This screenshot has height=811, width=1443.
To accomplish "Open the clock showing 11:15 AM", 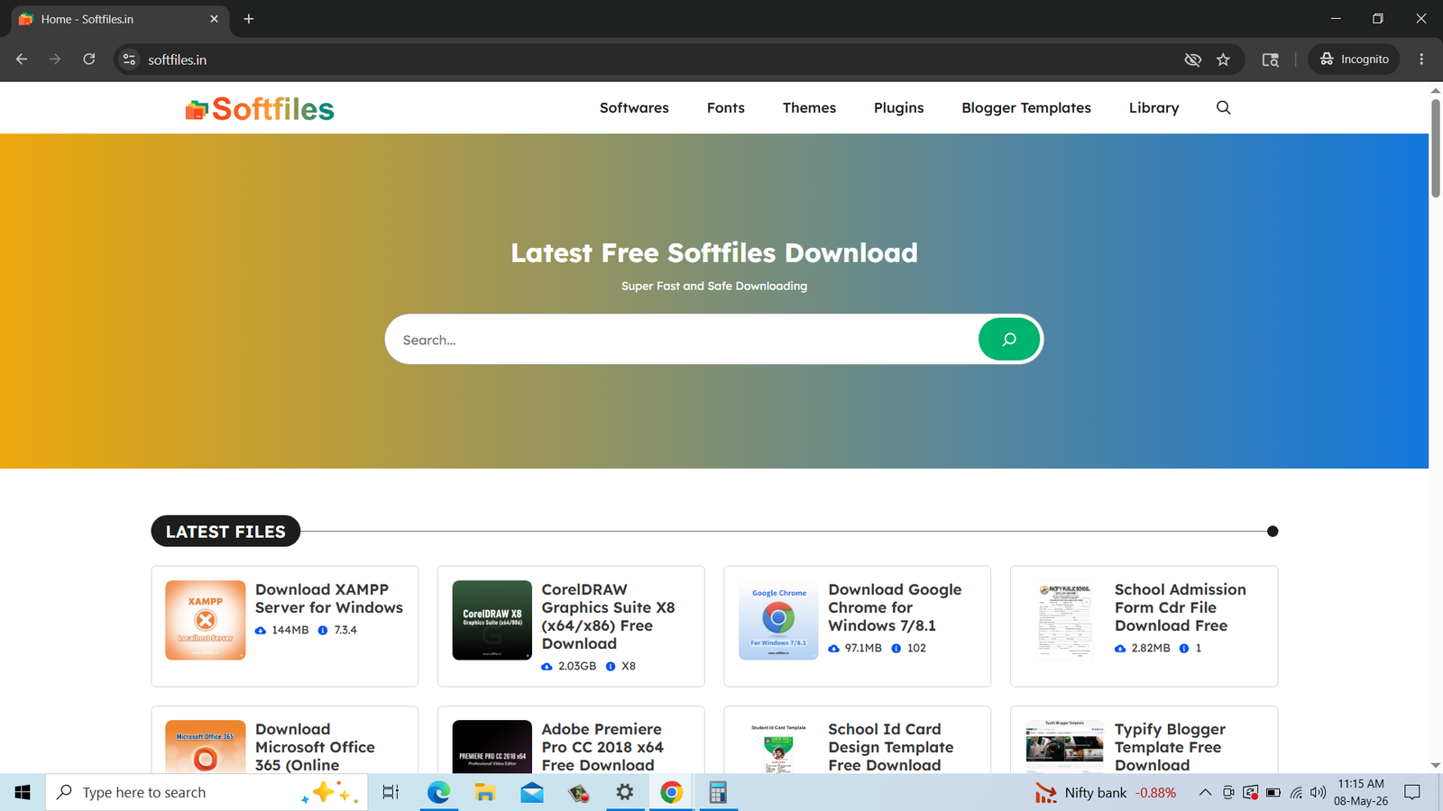I will (x=1361, y=792).
